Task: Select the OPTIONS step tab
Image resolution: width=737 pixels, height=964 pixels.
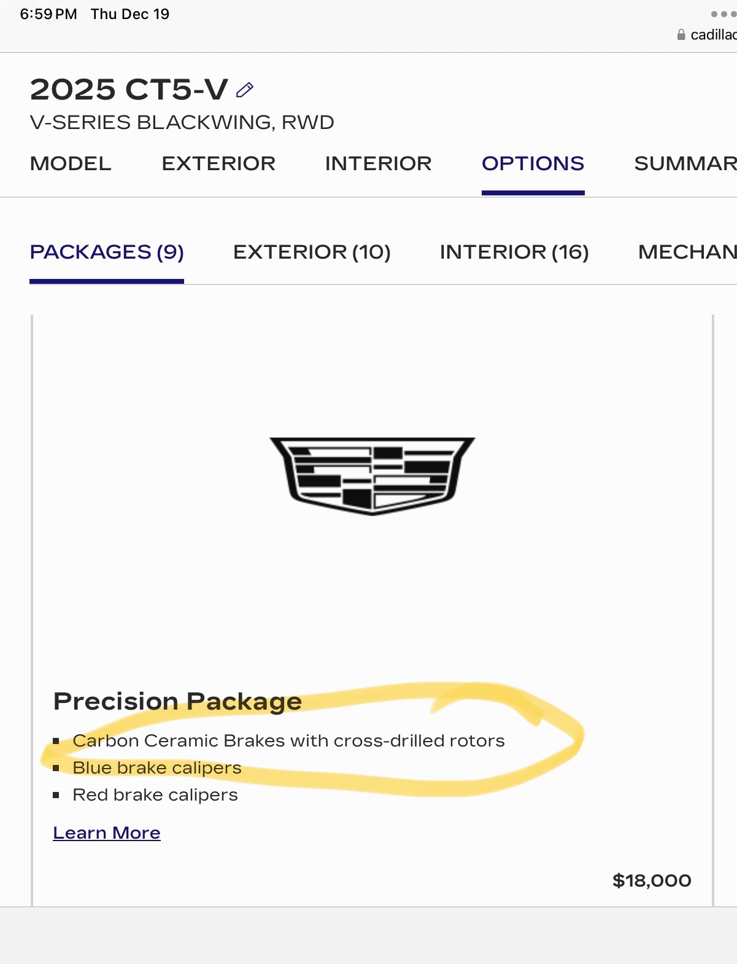Action: 533,163
